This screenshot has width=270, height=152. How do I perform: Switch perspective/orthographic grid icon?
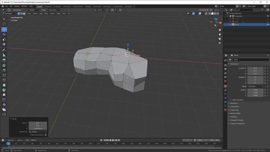[x=220, y=43]
